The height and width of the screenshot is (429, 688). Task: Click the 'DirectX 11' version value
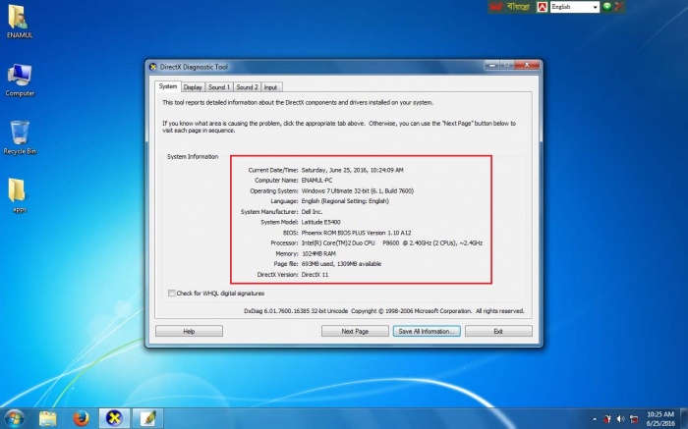tap(315, 275)
